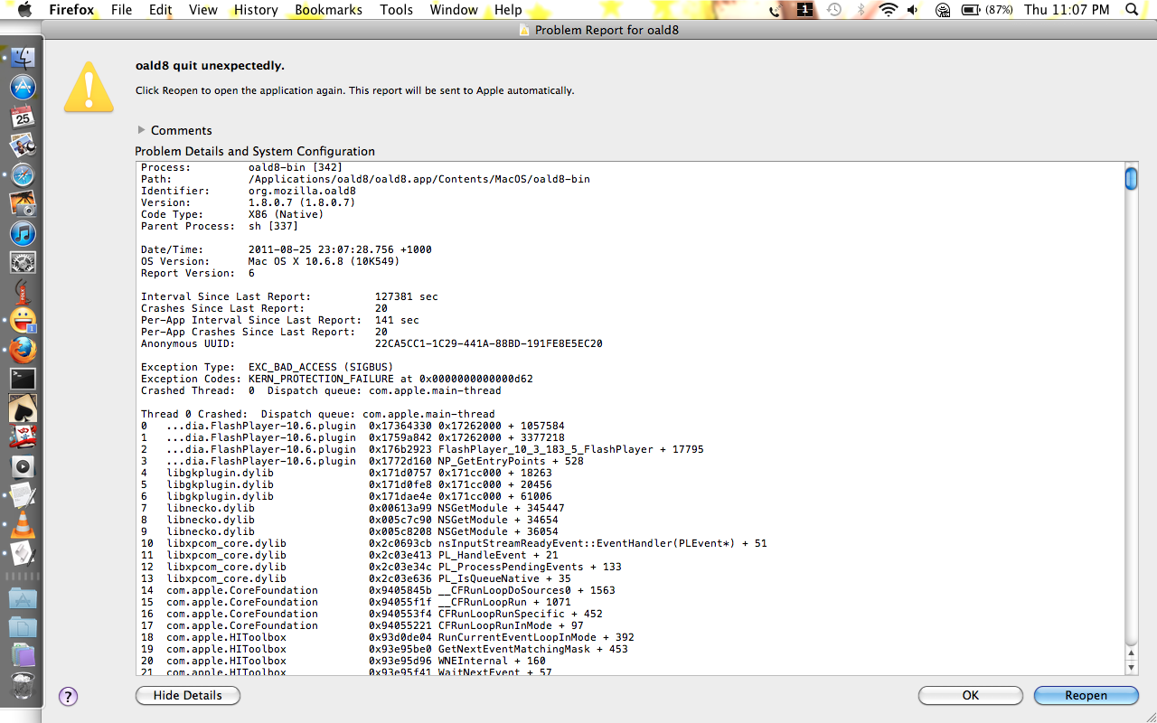Open the Firefox application menu
This screenshot has height=723, width=1157.
click(x=71, y=10)
